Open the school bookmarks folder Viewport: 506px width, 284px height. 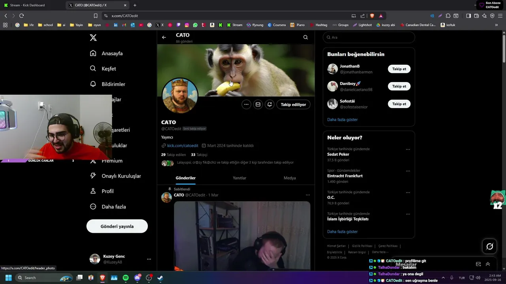point(45,25)
